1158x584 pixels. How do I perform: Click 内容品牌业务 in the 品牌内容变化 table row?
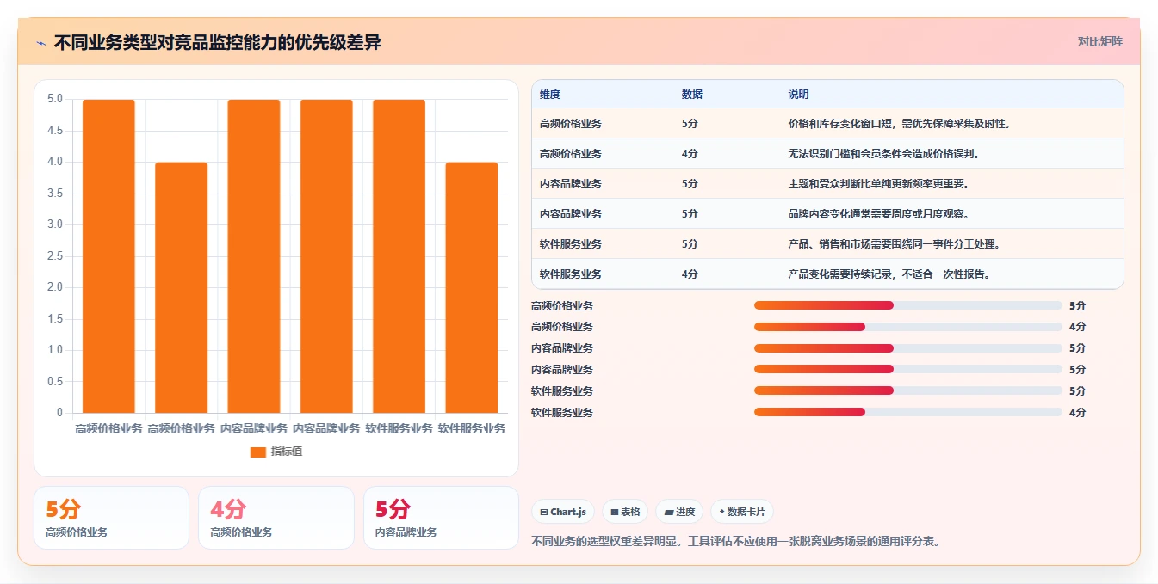click(571, 214)
